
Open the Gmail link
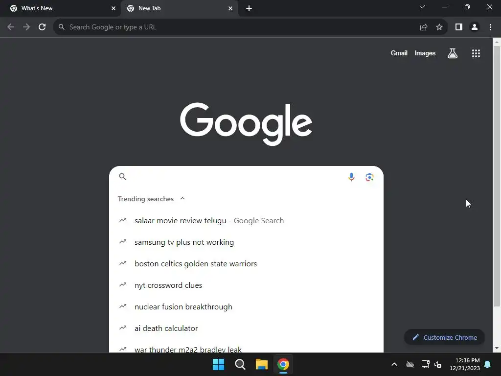click(x=399, y=53)
